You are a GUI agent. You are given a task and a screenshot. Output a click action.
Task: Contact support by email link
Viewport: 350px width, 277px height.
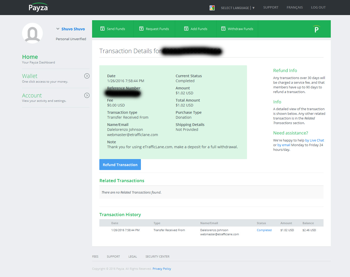pyautogui.click(x=284, y=145)
